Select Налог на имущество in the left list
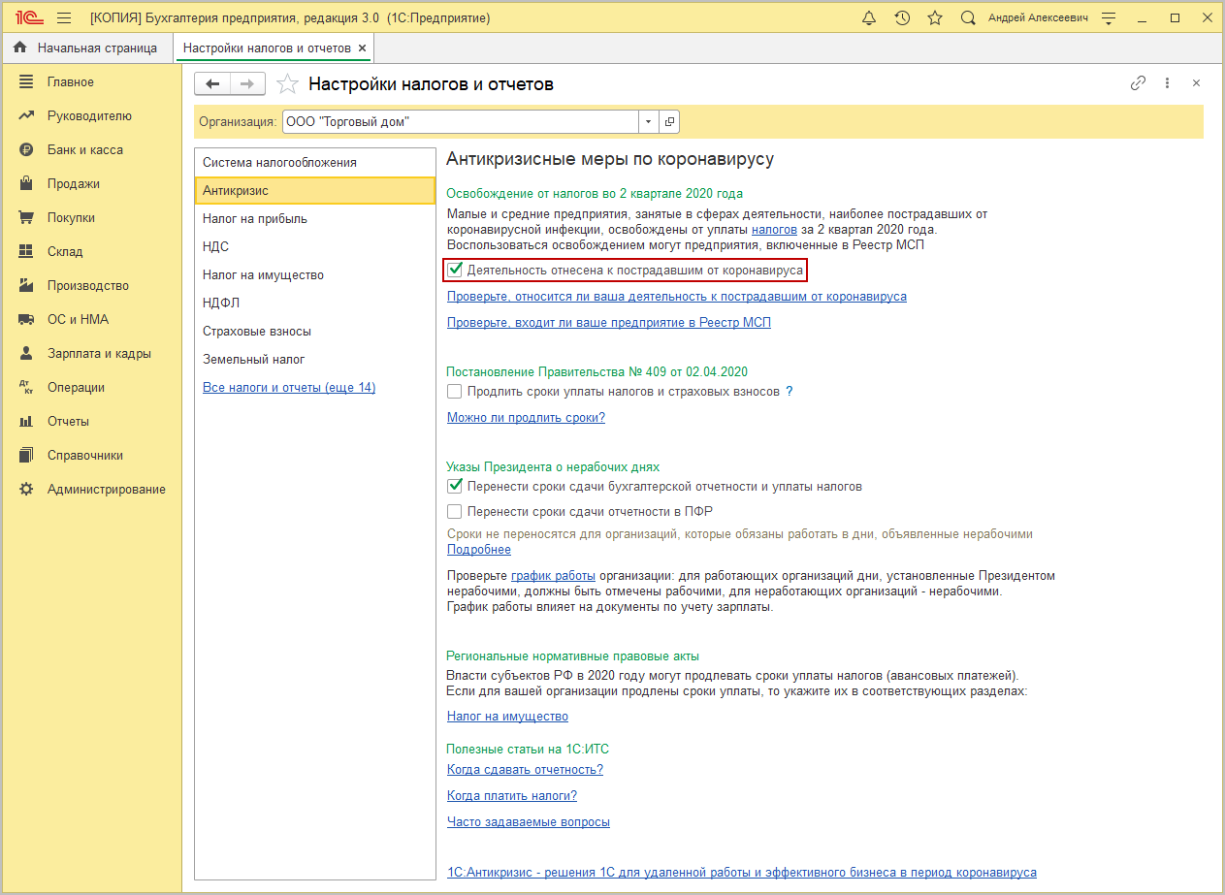Viewport: 1225px width, 895px height. pyautogui.click(x=315, y=275)
